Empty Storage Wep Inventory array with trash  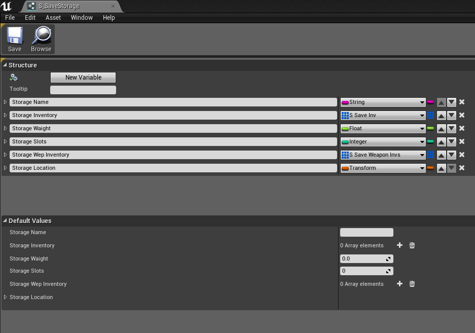412,284
